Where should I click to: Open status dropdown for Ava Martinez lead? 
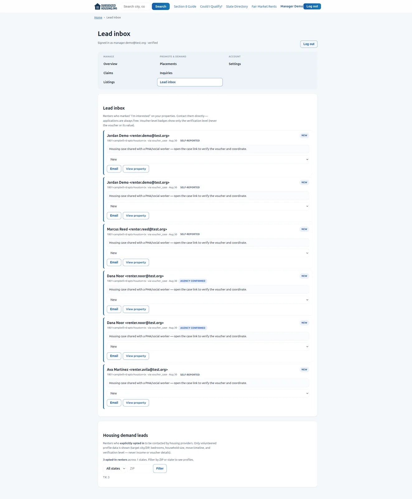208,393
